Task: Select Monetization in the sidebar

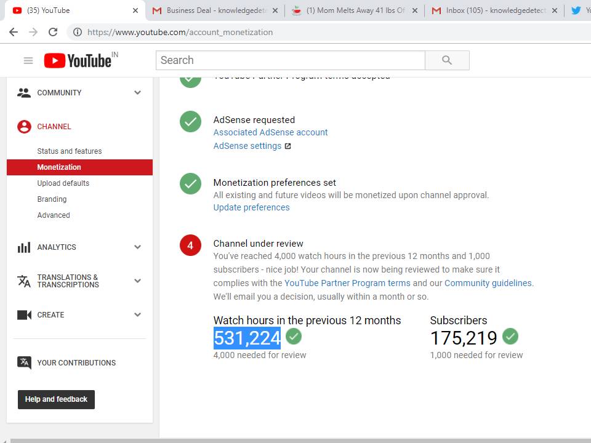Action: [x=79, y=167]
